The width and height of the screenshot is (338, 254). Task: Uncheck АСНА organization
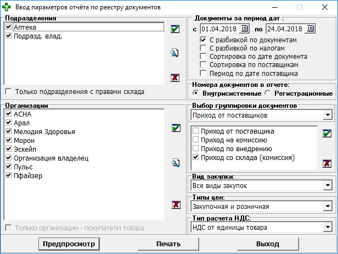[x=8, y=114]
